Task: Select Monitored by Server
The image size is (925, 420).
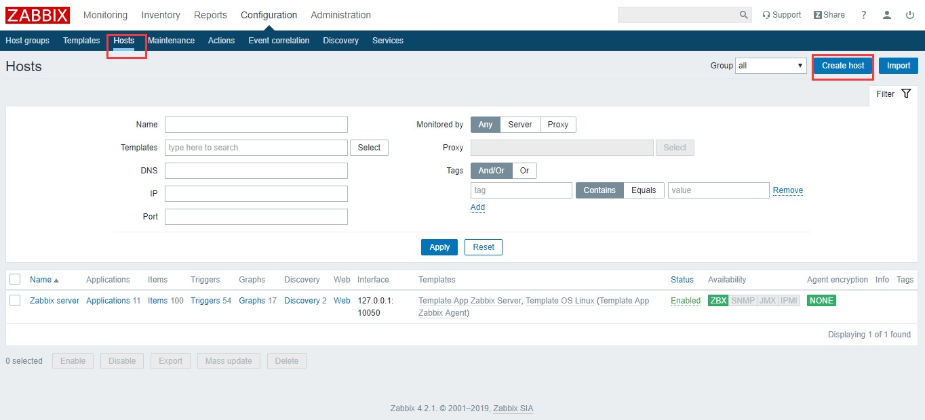Action: (x=520, y=125)
